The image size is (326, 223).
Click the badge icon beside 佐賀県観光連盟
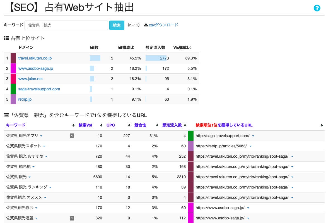pyautogui.click(x=72, y=218)
